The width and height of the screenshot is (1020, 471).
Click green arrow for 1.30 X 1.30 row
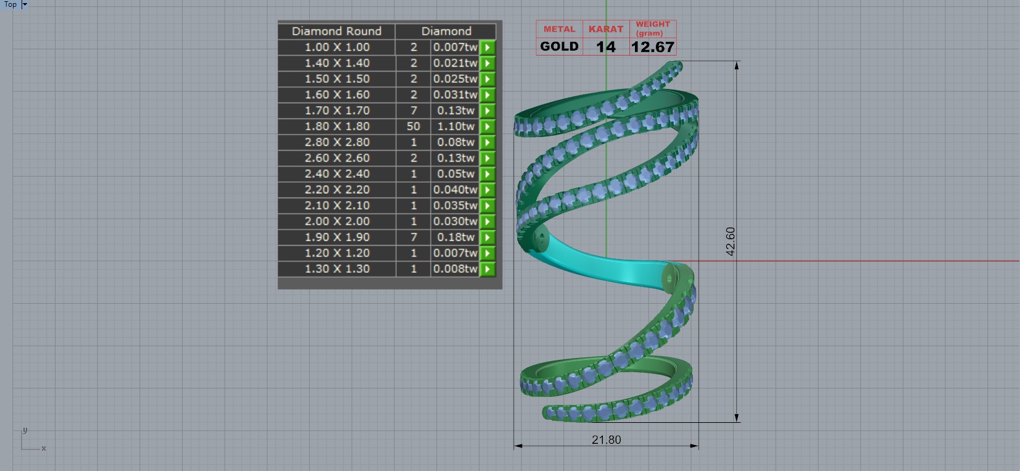[x=487, y=269]
